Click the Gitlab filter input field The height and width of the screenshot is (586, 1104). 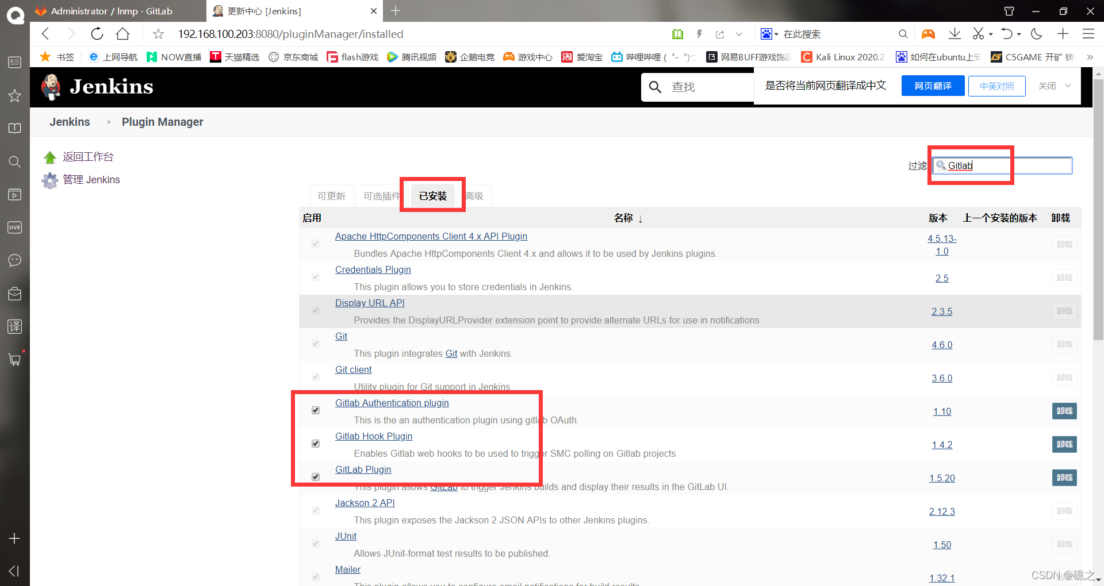pyautogui.click(x=1002, y=165)
